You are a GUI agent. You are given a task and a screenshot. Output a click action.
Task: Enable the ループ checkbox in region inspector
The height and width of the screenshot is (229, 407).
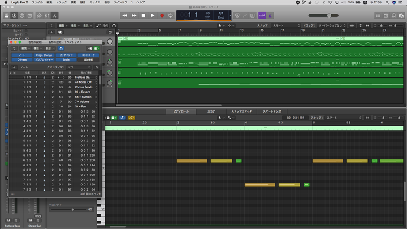(x=26, y=34)
